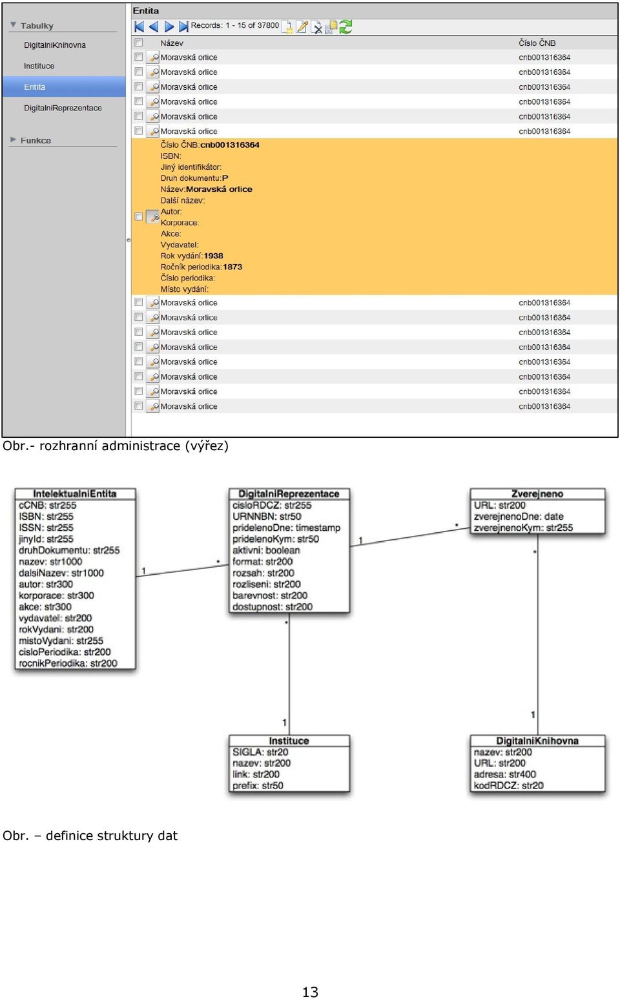This screenshot has width=620, height=999.
Task: Click the 'Akce:' detail line
Action: click(171, 234)
